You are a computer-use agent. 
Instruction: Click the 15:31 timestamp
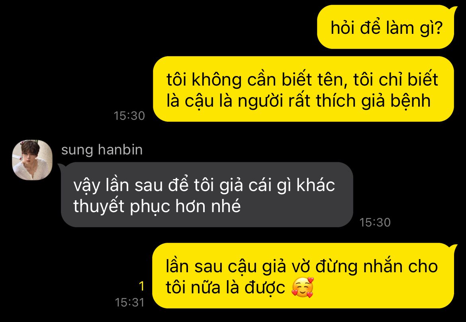(129, 302)
